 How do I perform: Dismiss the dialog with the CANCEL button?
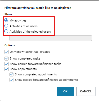[x=86, y=91]
